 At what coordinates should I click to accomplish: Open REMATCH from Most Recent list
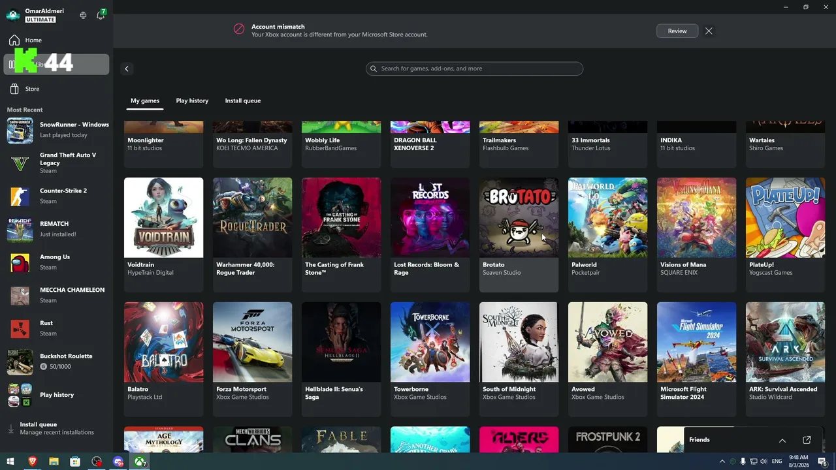tap(57, 229)
